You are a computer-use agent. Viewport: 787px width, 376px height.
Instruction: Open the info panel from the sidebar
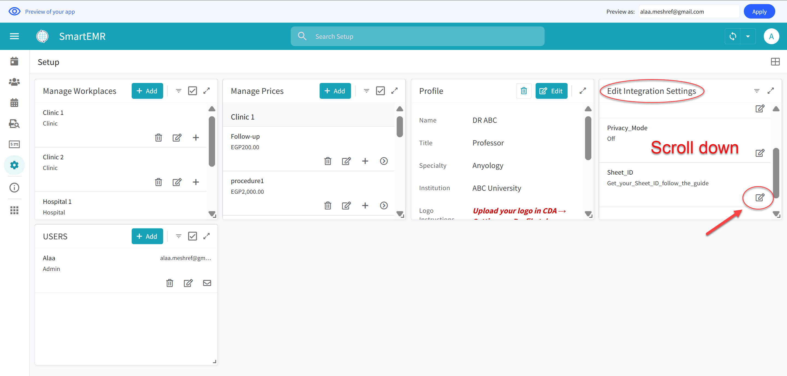pyautogui.click(x=14, y=187)
